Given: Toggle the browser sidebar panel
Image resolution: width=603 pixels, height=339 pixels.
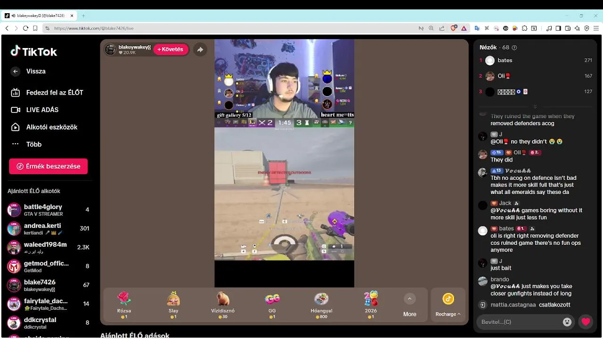Looking at the screenshot, I should [558, 28].
